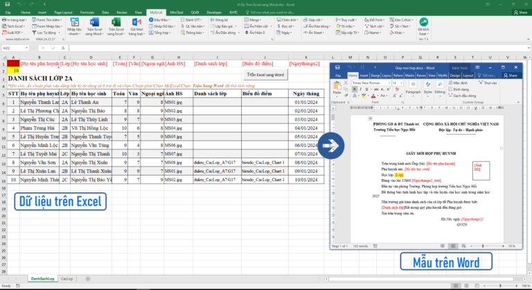Open Developer tab in Excel
The height and width of the screenshot is (290, 532).
[x=214, y=12]
